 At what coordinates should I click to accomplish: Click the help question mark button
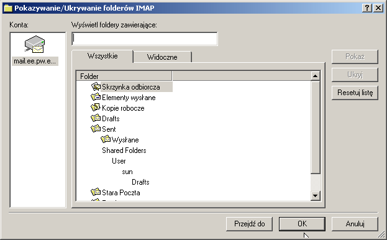click(367, 8)
